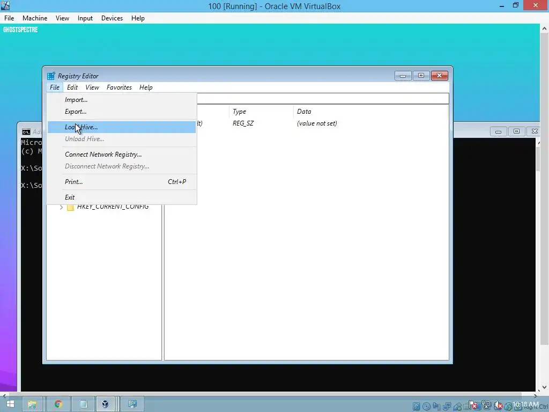This screenshot has height=412, width=549.
Task: Open VirtualBox Input menu
Action: click(x=85, y=18)
